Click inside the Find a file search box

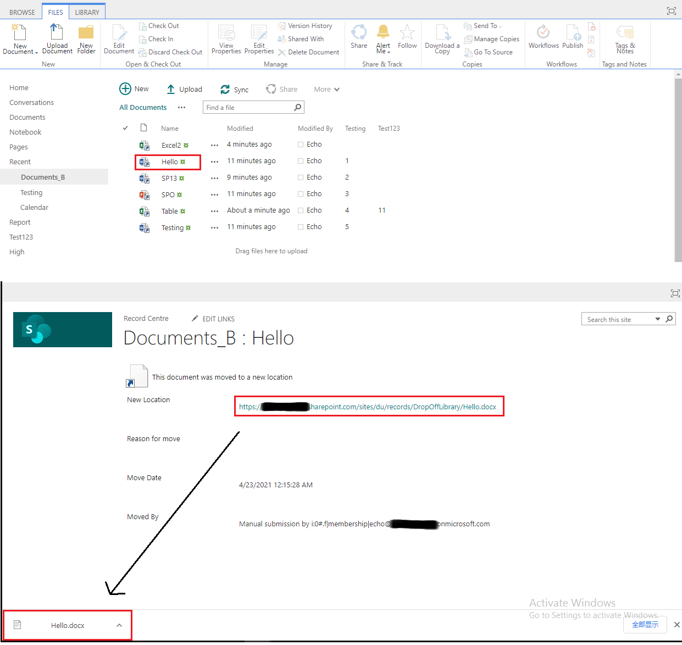(247, 107)
